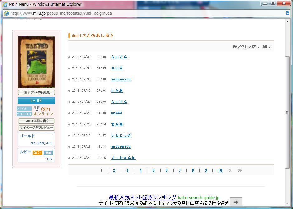The image size is (293, 209).
Task: Click the next page single arrow
Action: click(x=230, y=170)
